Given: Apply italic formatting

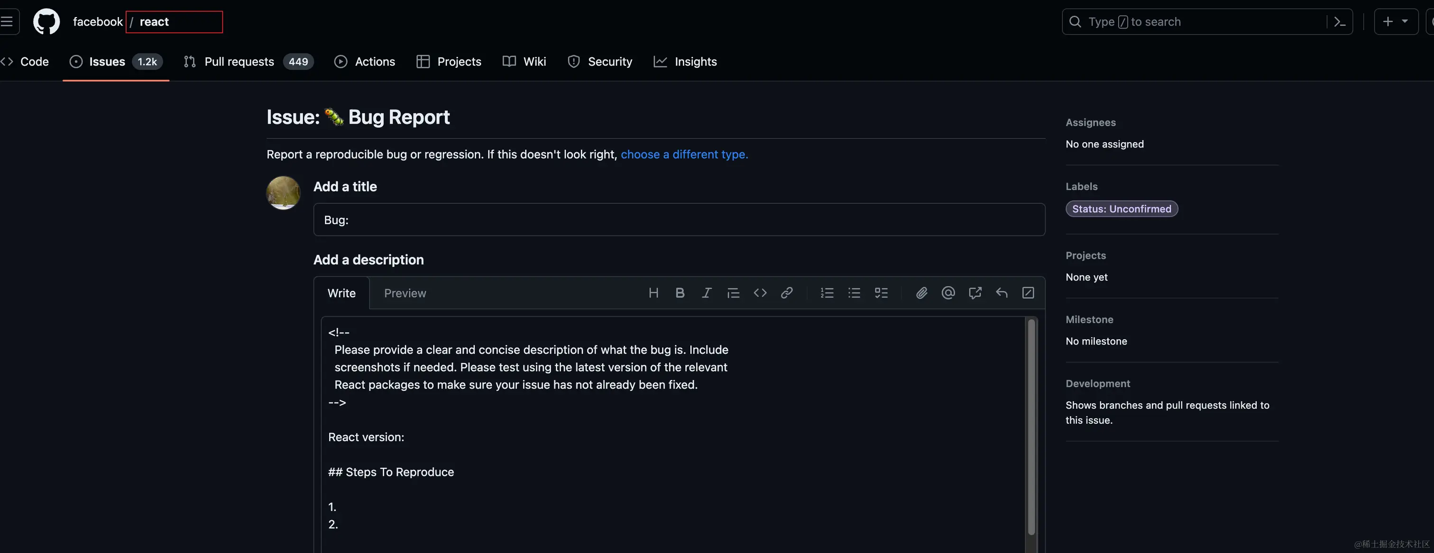Looking at the screenshot, I should pos(707,293).
